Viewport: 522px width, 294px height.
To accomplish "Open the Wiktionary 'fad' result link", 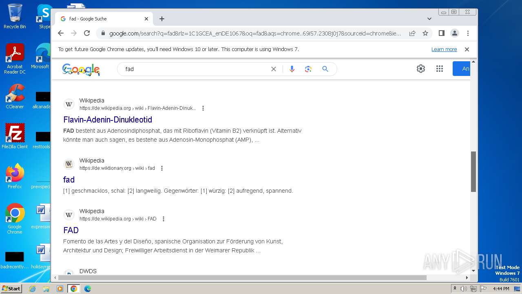I will 69,180.
